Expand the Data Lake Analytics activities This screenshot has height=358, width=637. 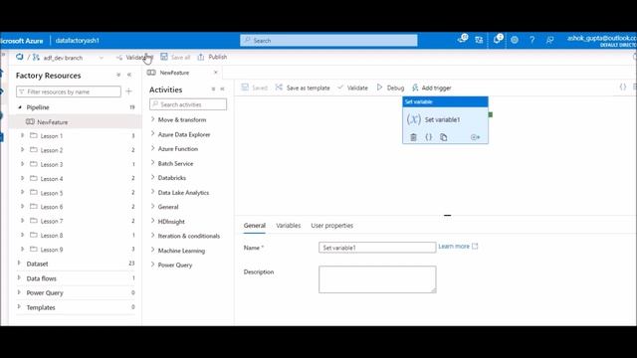click(x=152, y=192)
